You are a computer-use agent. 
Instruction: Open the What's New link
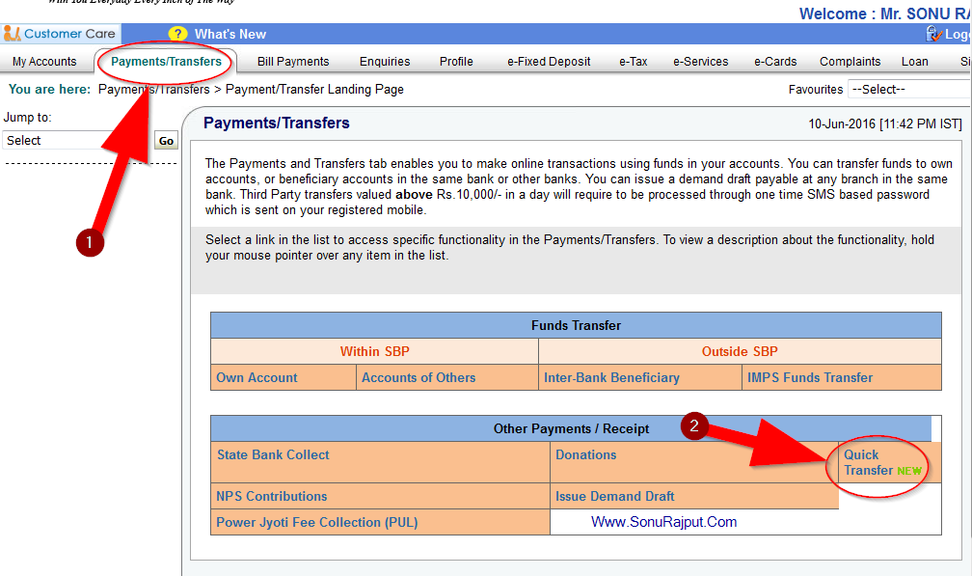pyautogui.click(x=229, y=34)
